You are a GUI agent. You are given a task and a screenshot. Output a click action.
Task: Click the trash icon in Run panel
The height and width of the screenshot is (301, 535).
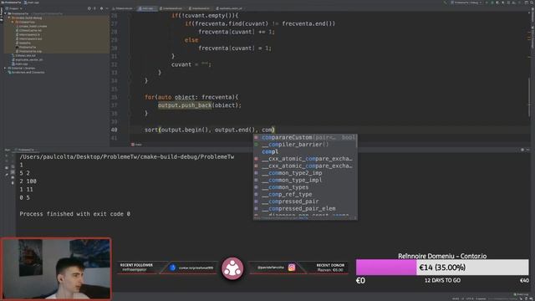point(13,183)
